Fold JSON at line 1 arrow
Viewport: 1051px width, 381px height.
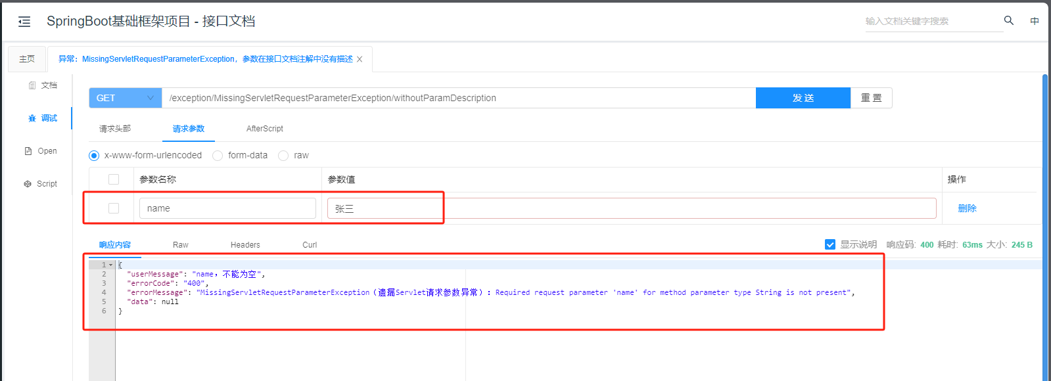coord(110,265)
